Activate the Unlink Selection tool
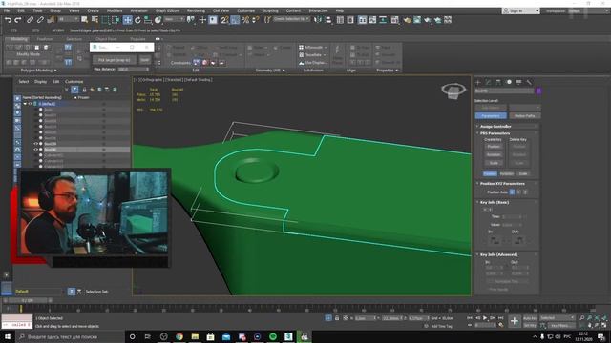611x343 pixels. 40,20
